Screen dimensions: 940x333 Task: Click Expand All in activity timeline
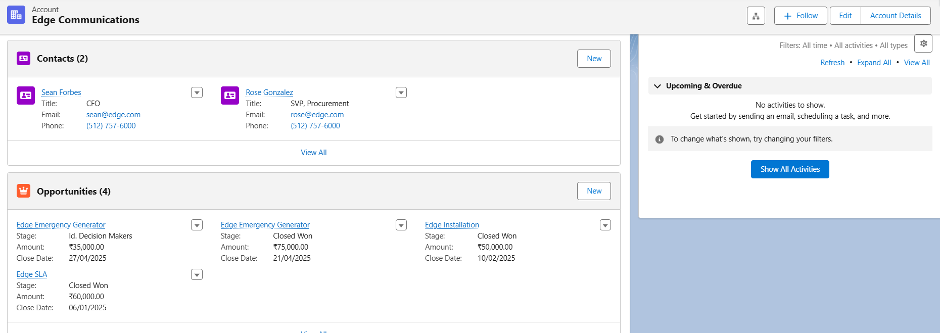pyautogui.click(x=874, y=63)
